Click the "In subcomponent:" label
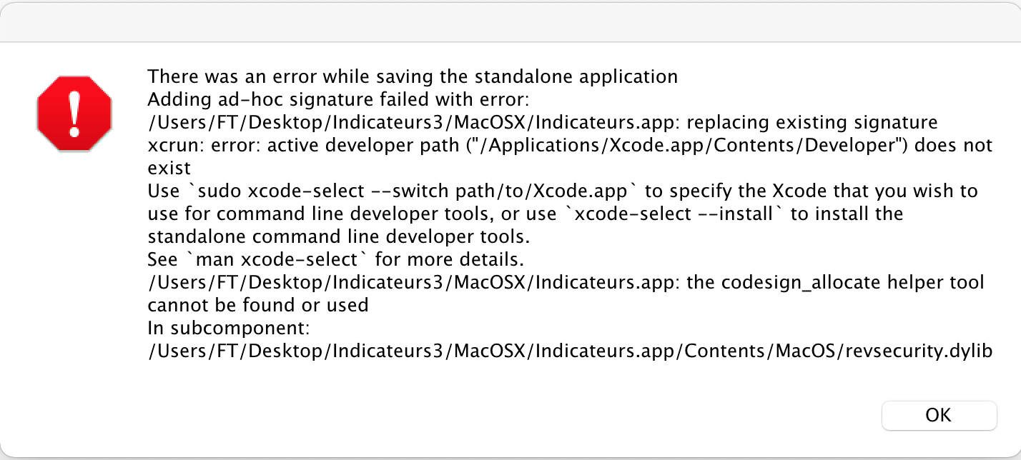 click(x=229, y=329)
